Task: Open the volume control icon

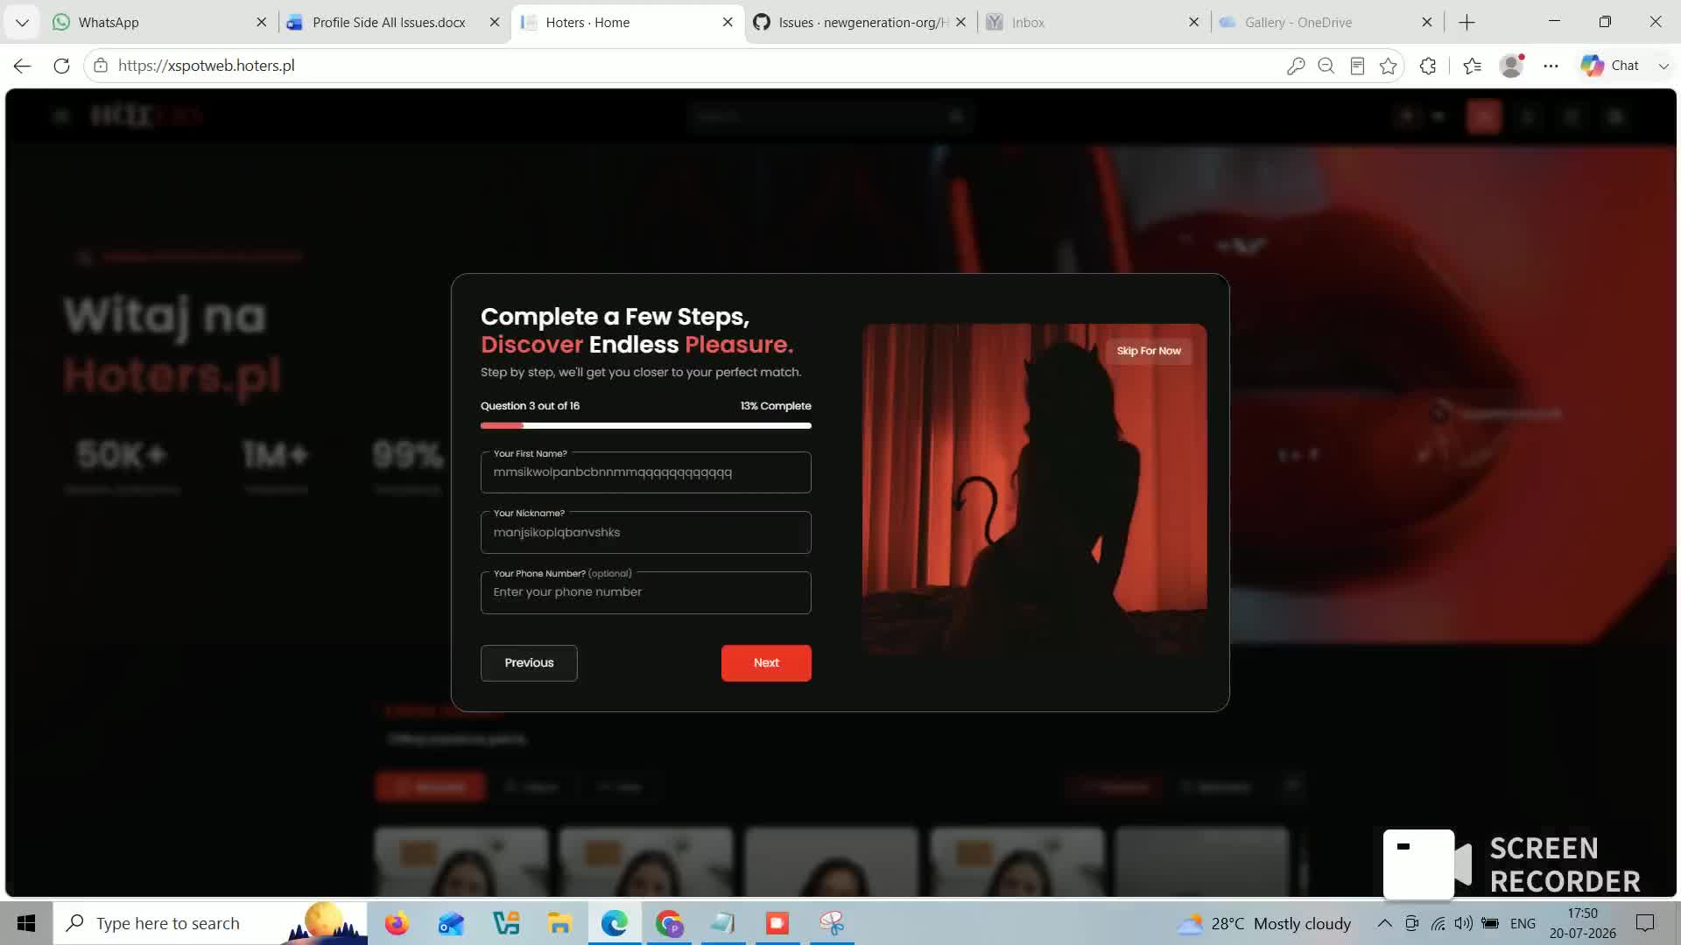Action: pos(1463,923)
